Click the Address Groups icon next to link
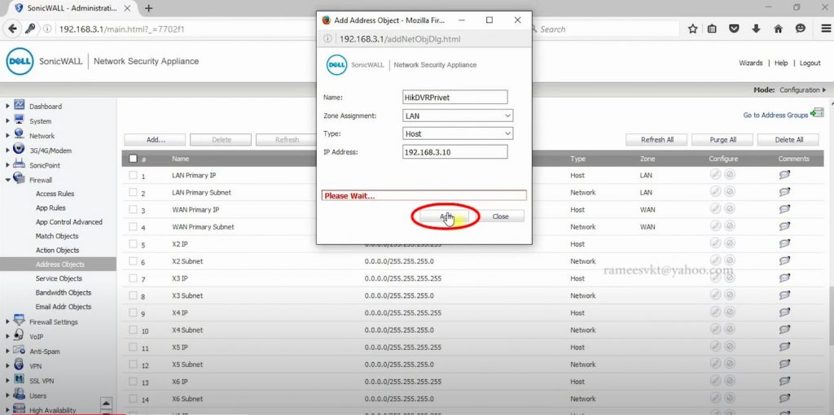The width and height of the screenshot is (834, 415). click(x=817, y=113)
